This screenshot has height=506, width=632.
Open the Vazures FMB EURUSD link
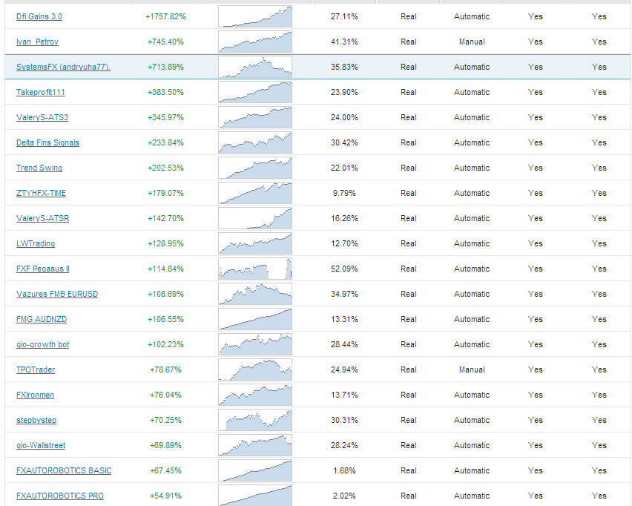click(57, 294)
